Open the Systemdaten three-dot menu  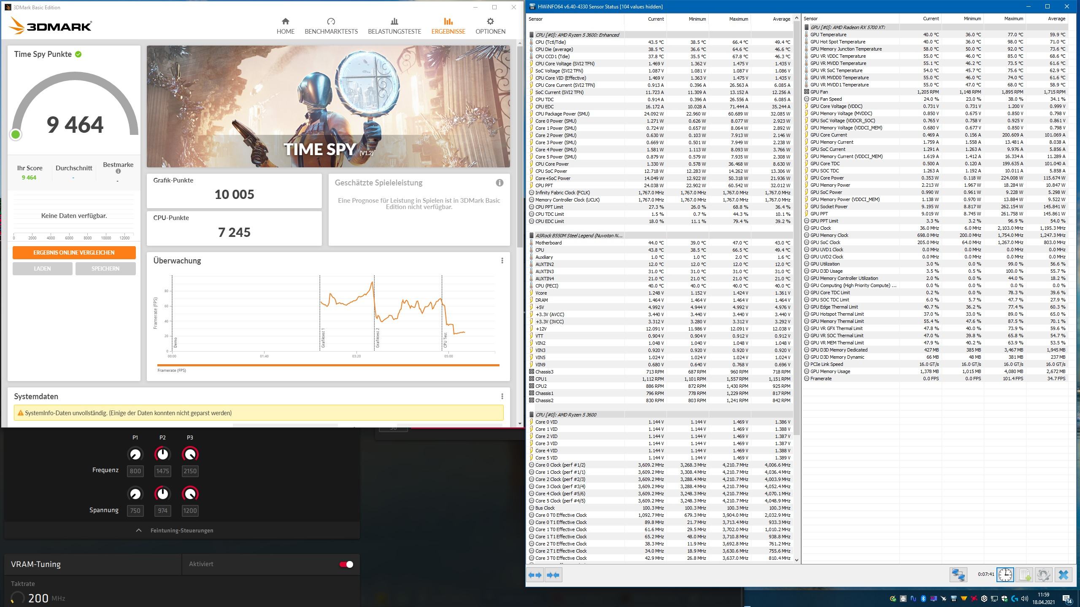pyautogui.click(x=502, y=396)
